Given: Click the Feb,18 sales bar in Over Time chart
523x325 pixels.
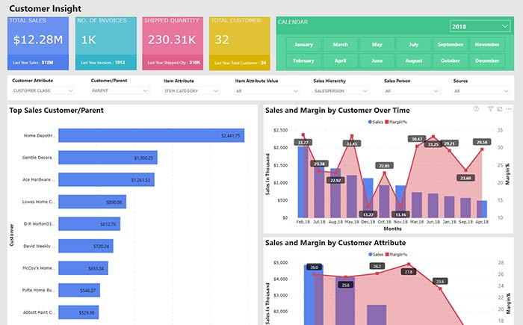Looking at the screenshot, I should point(303,182).
